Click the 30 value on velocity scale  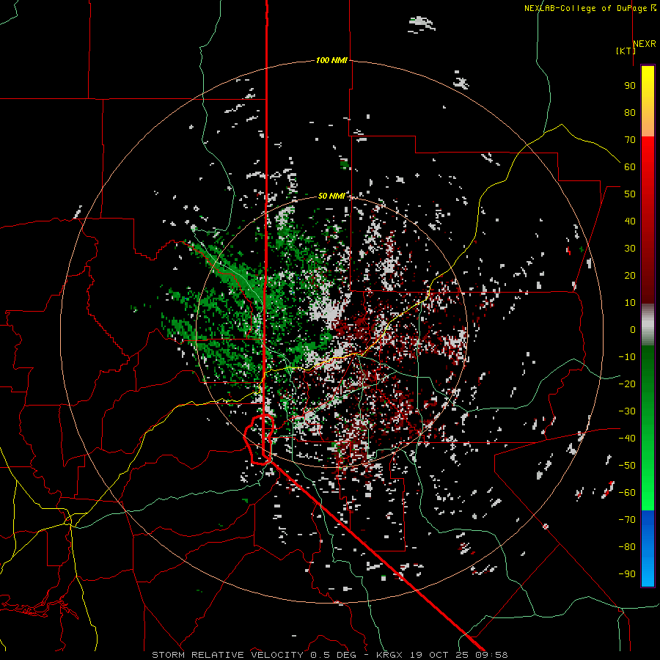630,249
